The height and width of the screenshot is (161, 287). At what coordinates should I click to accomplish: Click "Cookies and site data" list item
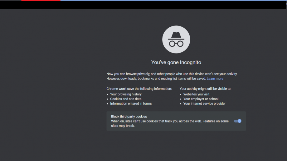pos(126,99)
